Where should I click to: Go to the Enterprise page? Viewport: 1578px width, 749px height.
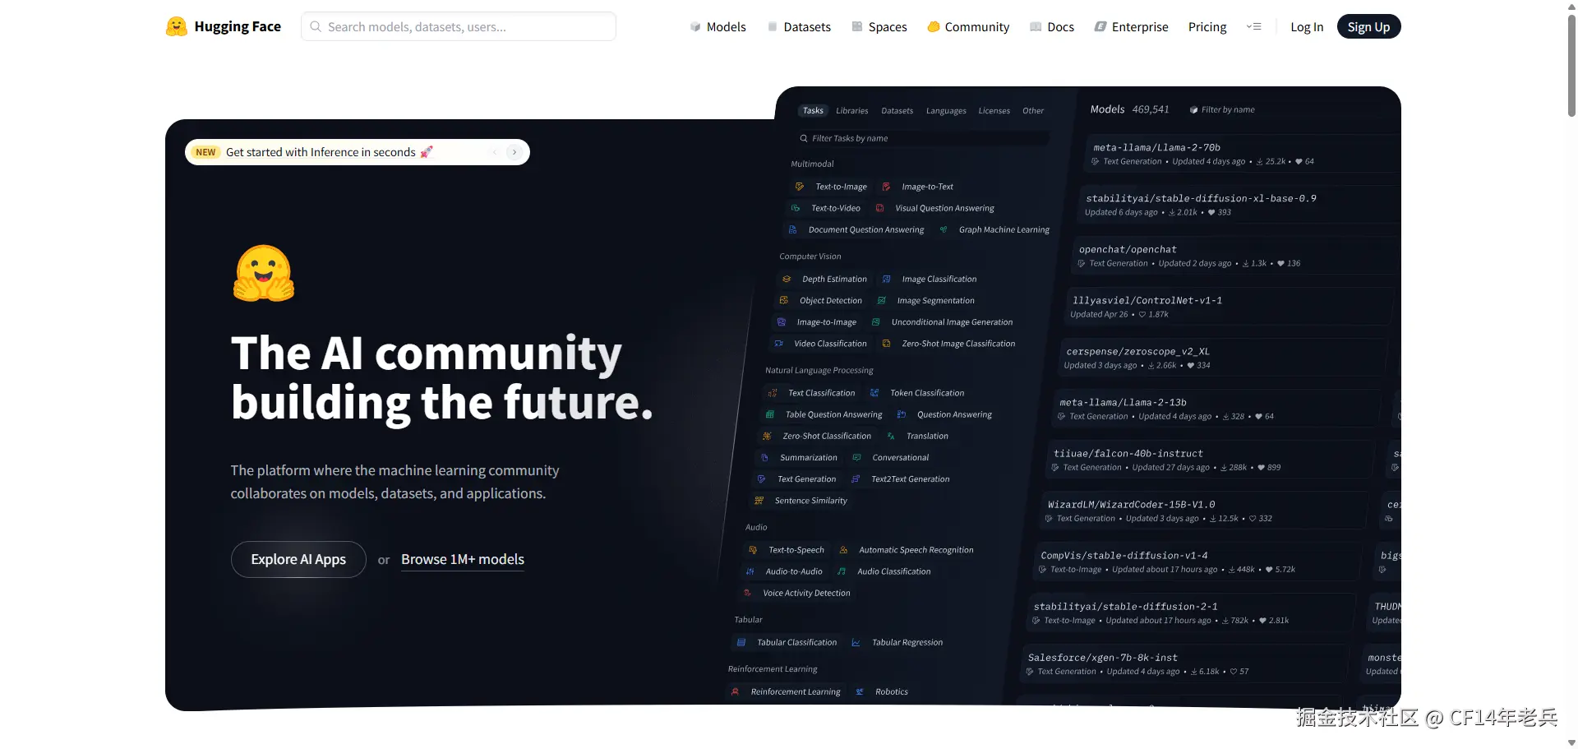coord(1132,27)
